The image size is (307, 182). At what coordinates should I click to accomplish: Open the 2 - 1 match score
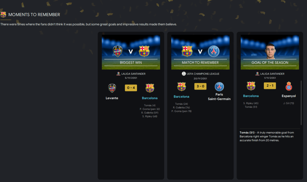(x=270, y=86)
